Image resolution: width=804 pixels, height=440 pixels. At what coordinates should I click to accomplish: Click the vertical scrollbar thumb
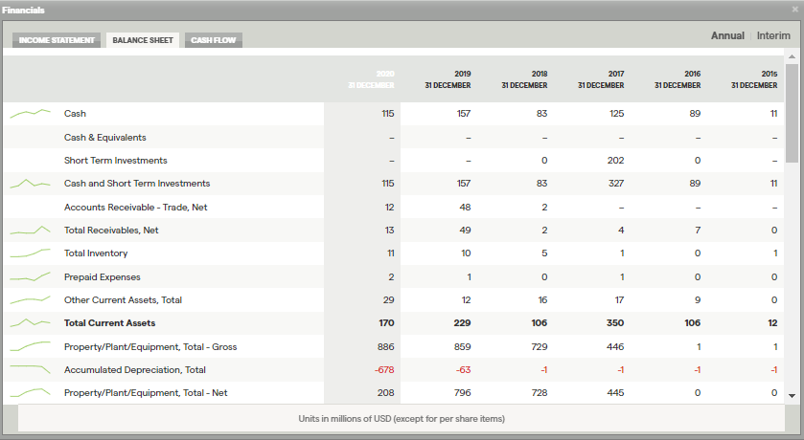tap(792, 114)
